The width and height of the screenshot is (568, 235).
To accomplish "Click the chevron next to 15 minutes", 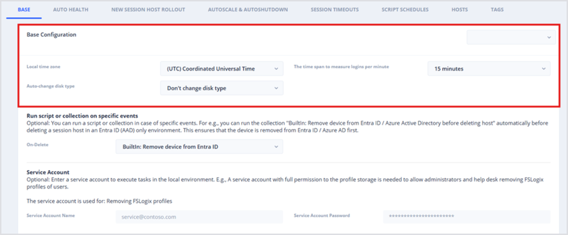I will (543, 69).
